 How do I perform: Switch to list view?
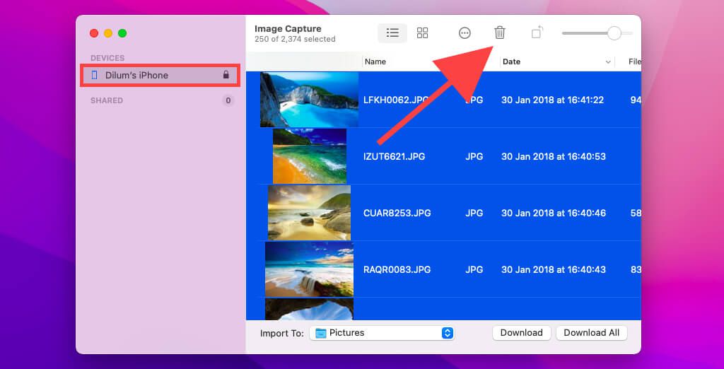point(392,33)
